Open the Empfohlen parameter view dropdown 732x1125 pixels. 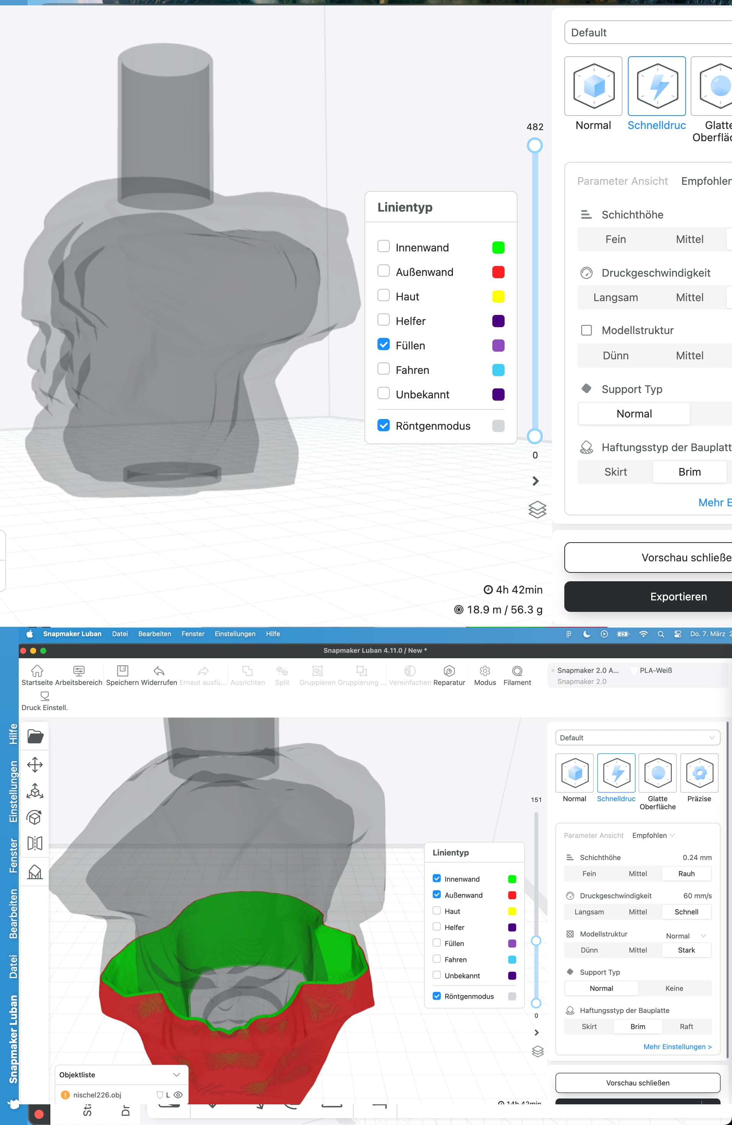[x=654, y=835]
